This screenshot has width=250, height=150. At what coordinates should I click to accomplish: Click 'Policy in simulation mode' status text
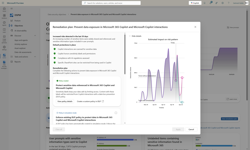point(68,113)
